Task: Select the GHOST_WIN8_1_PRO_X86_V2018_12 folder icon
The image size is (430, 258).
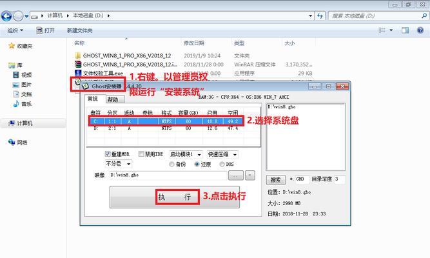Action: coord(78,55)
